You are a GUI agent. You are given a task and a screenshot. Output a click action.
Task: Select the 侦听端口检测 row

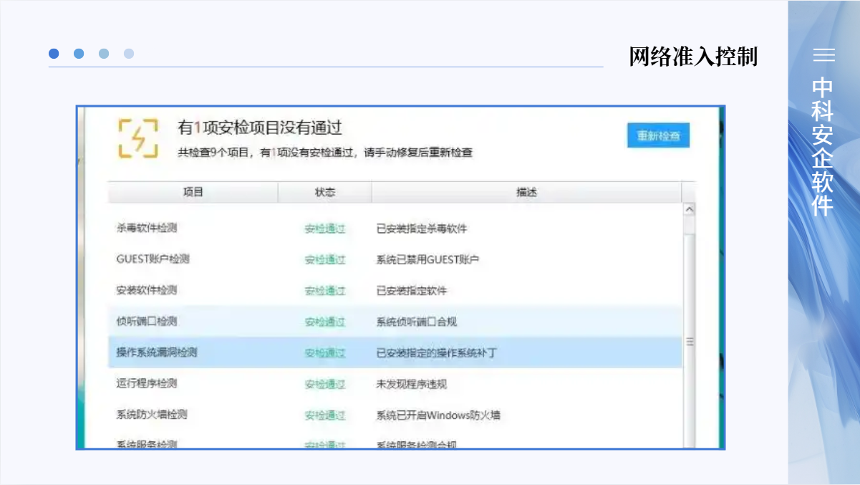coord(147,321)
